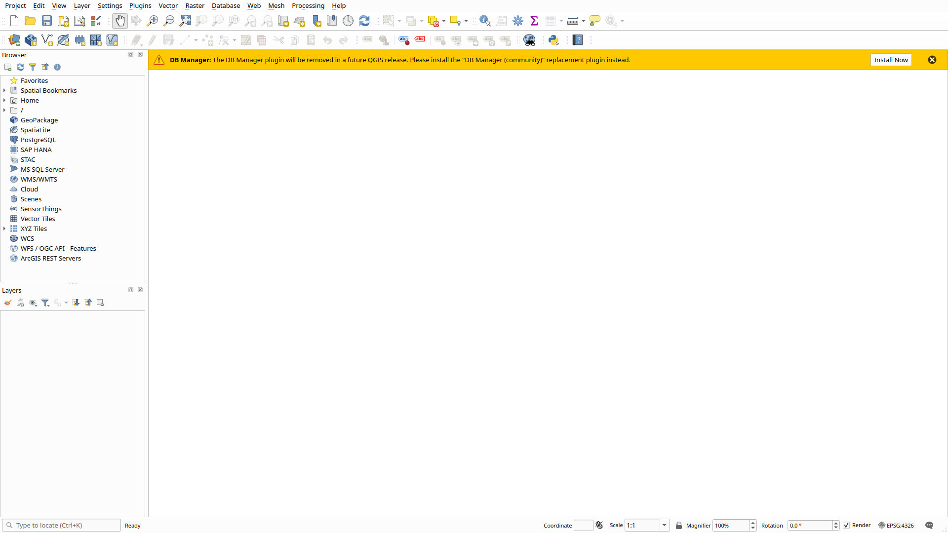Select the Zoom Out tool
Viewport: 948px width, 533px height.
tap(169, 21)
